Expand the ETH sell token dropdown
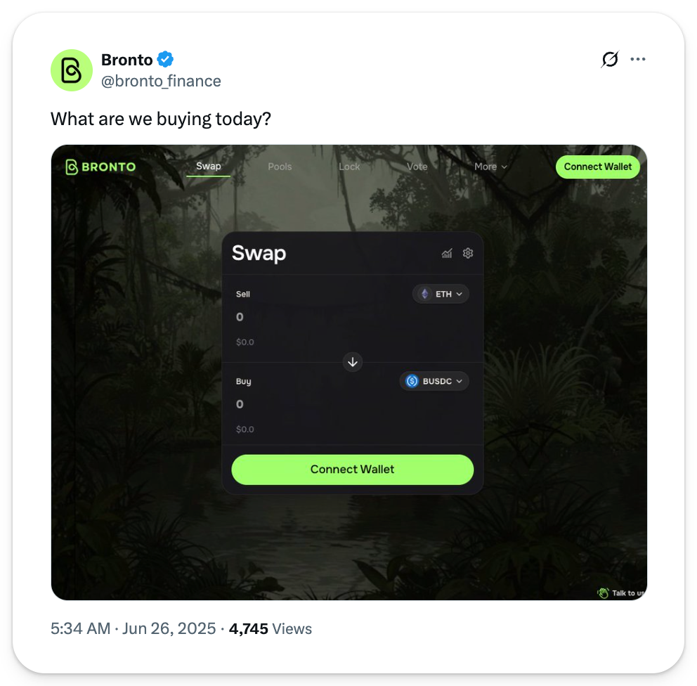 [459, 294]
